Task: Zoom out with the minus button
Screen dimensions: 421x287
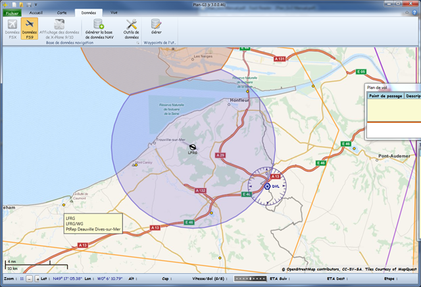Action: point(30,279)
